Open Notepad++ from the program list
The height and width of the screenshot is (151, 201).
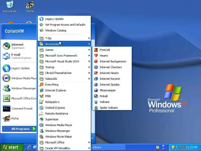[64, 102]
